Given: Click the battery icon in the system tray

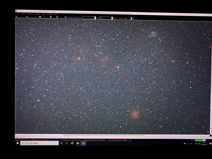Looking at the screenshot, I should pyautogui.click(x=185, y=143).
